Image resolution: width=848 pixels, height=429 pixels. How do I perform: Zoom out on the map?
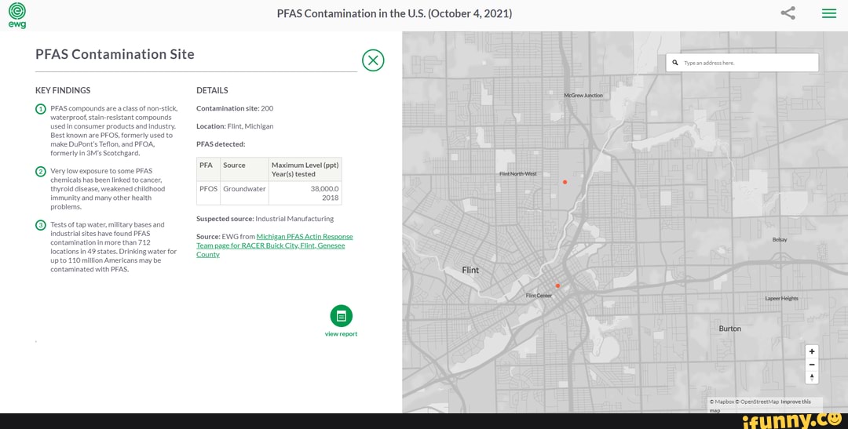(812, 365)
